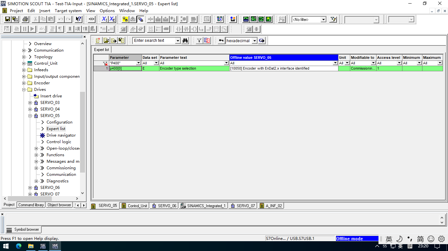Expand the Functions tree node
Image resolution: width=448 pixels, height=251 pixels.
[36, 155]
